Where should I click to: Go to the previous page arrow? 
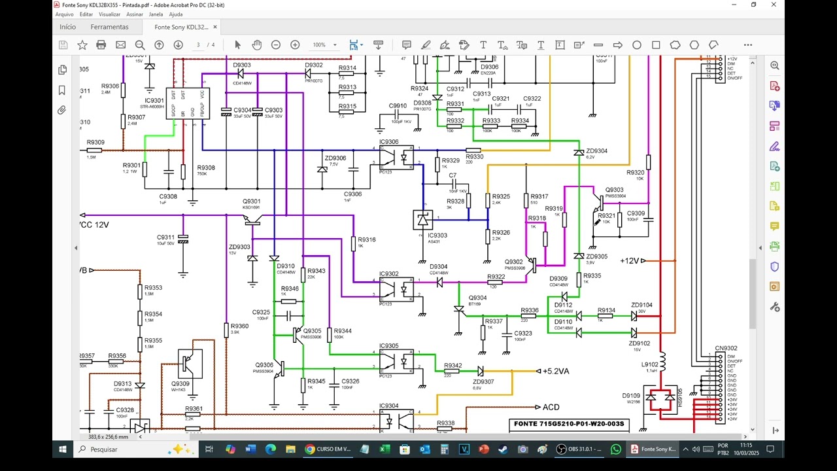[159, 45]
